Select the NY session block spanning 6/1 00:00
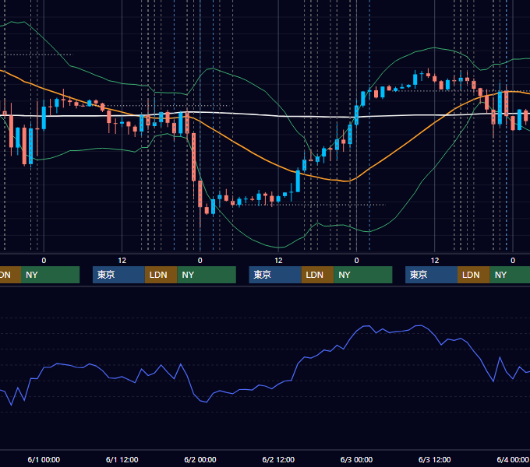 tap(50, 275)
